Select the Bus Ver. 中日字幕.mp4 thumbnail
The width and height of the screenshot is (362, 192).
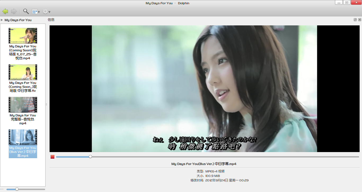(23, 137)
